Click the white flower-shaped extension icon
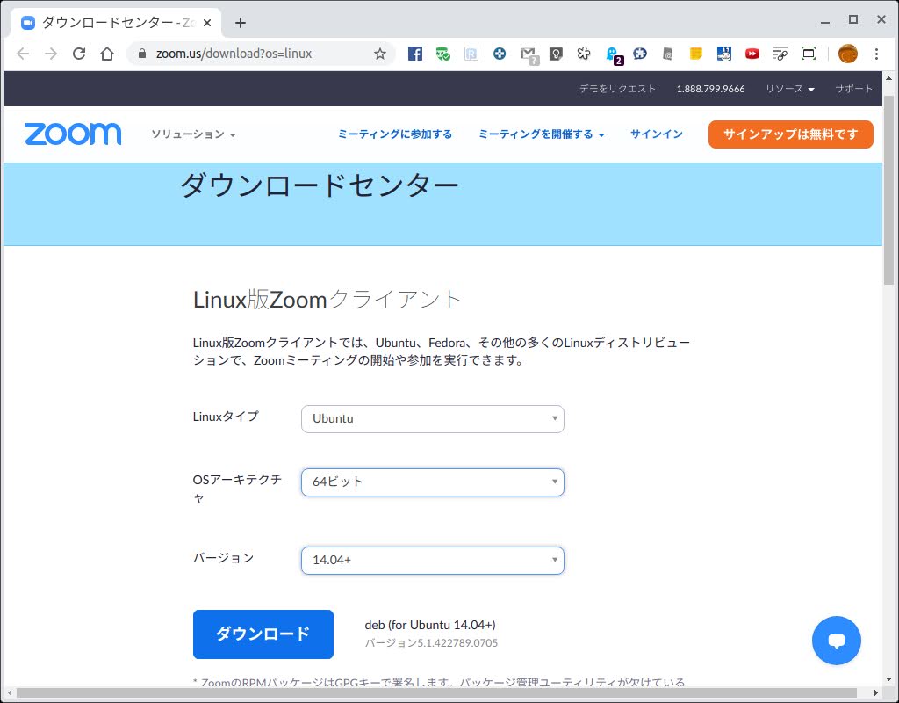 584,54
